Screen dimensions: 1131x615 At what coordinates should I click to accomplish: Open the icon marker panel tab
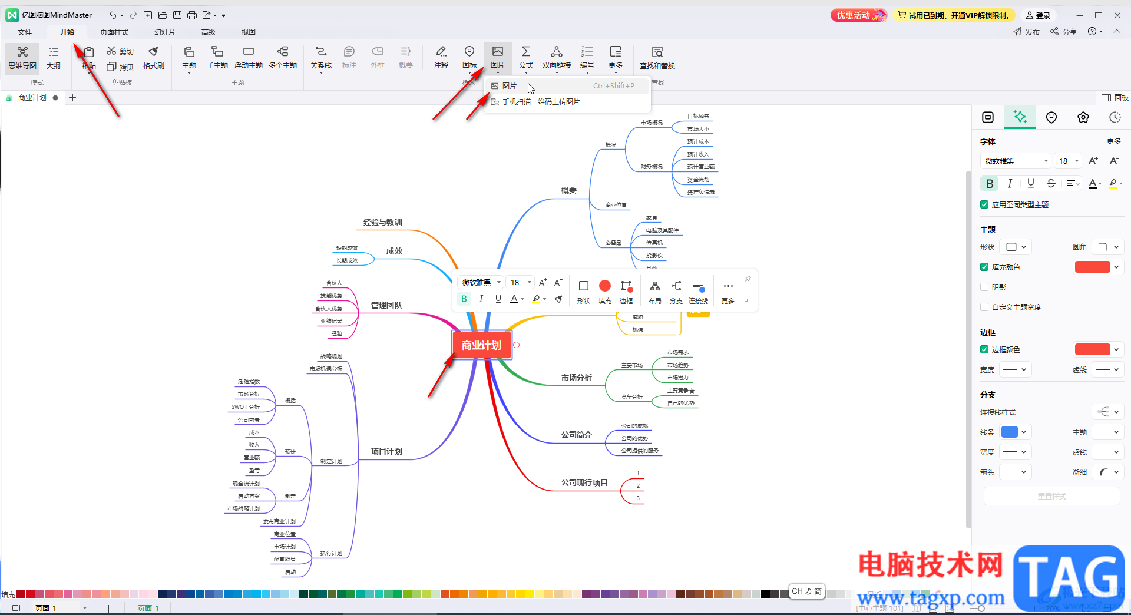1051,117
